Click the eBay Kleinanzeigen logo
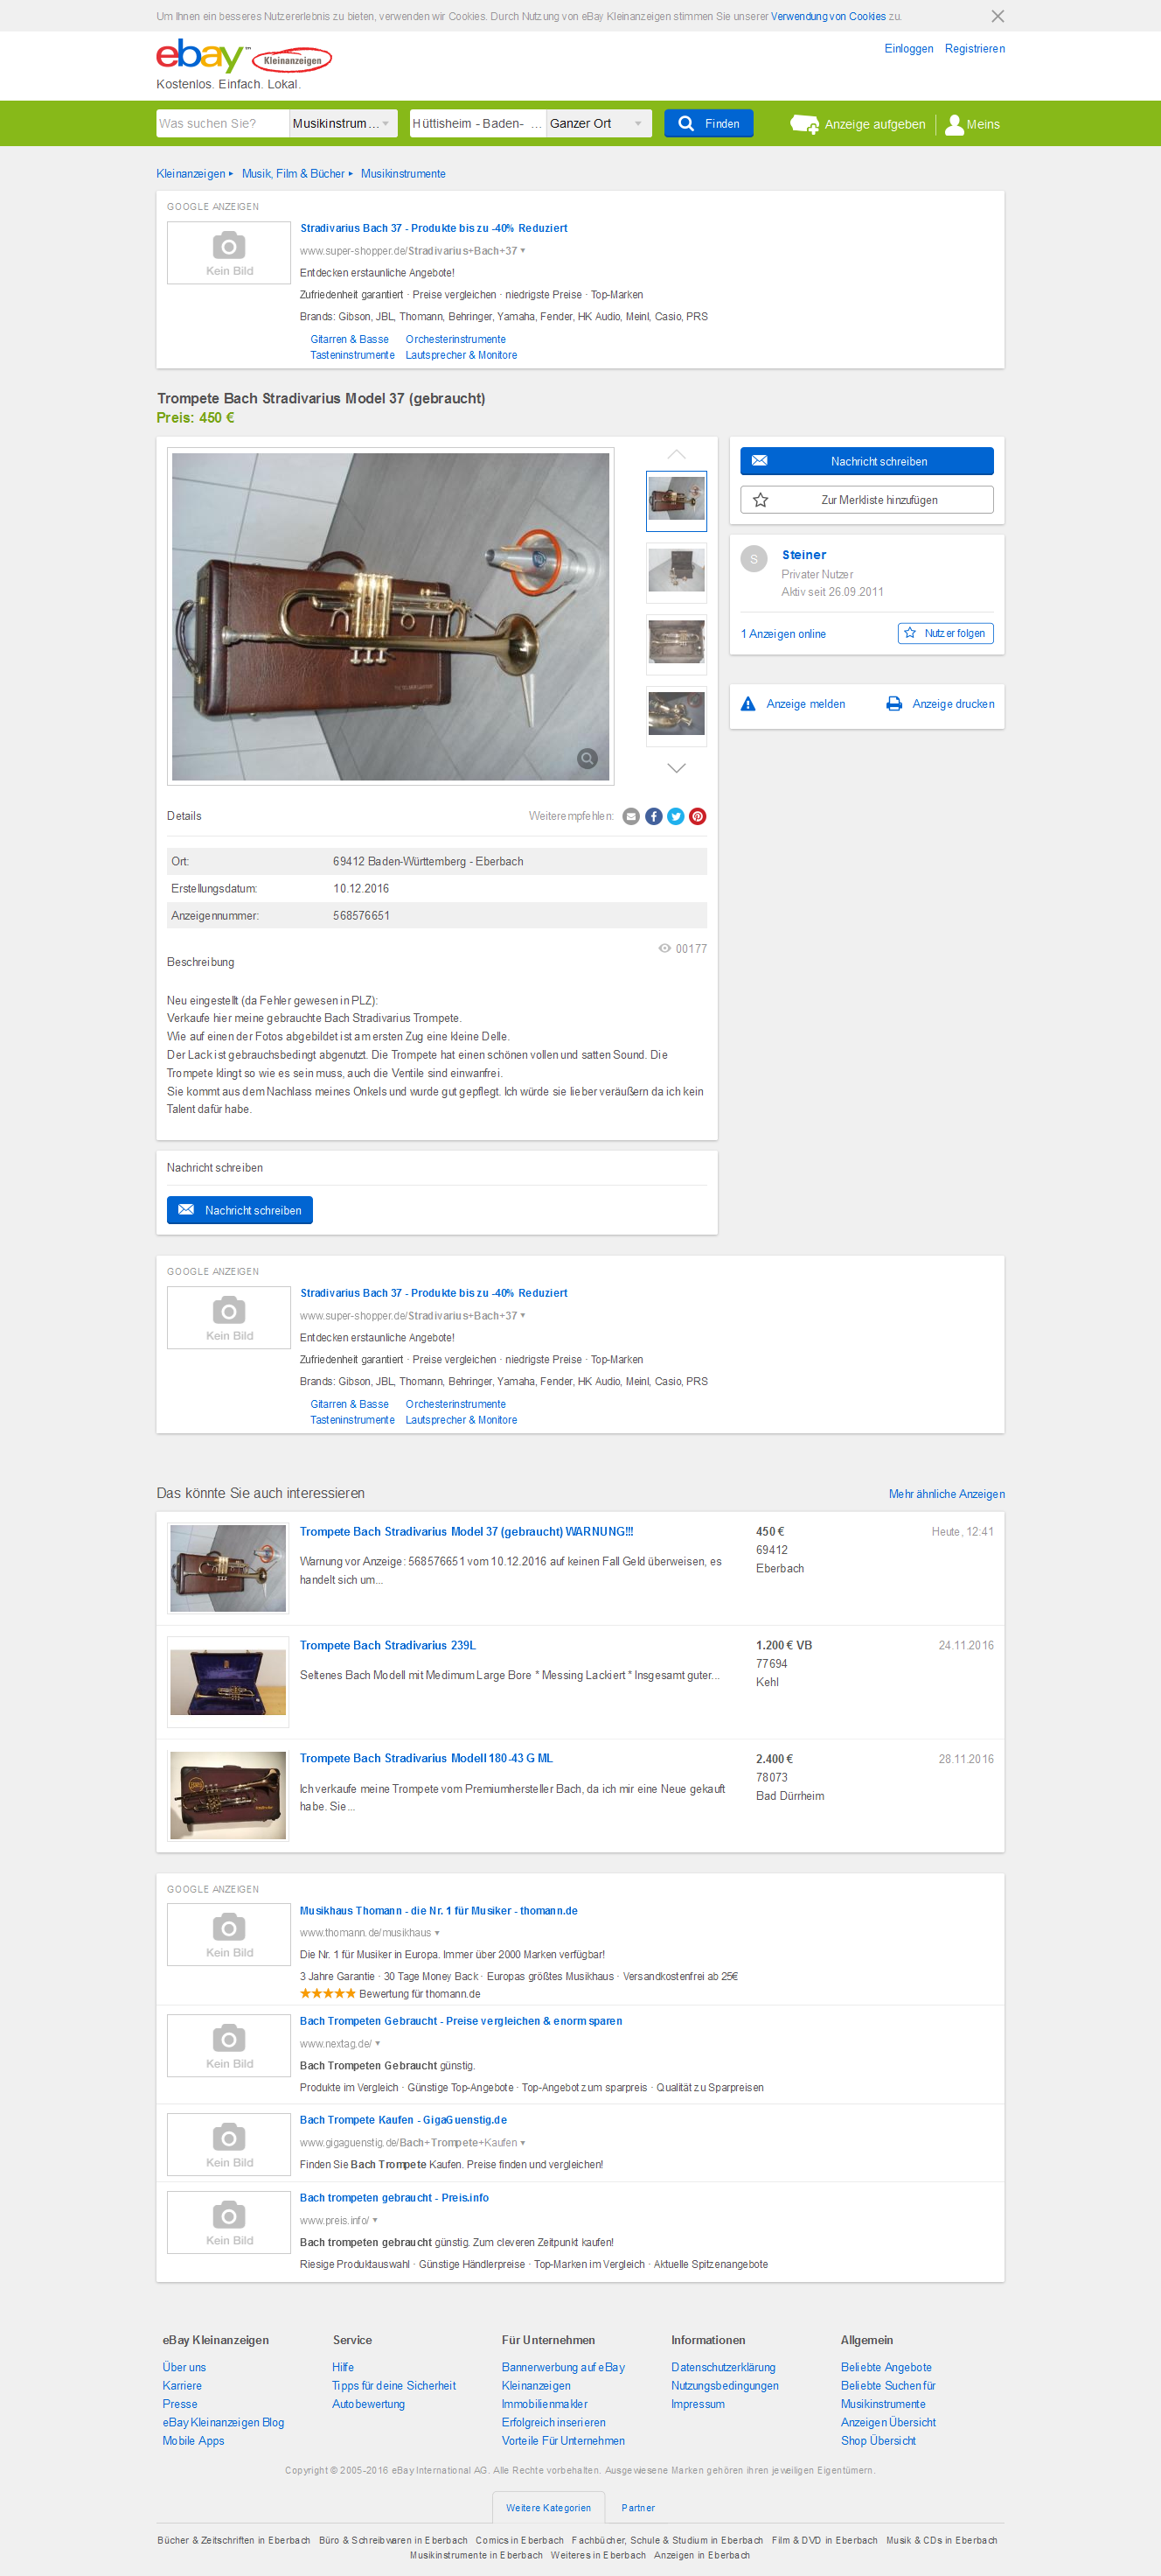This screenshot has height=2576, width=1161. tap(244, 58)
